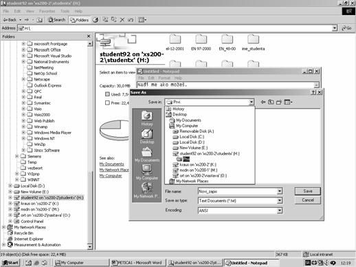This screenshot has width=356, height=267.
Task: Expand the Microsoft Office tree folder
Action: [23, 50]
